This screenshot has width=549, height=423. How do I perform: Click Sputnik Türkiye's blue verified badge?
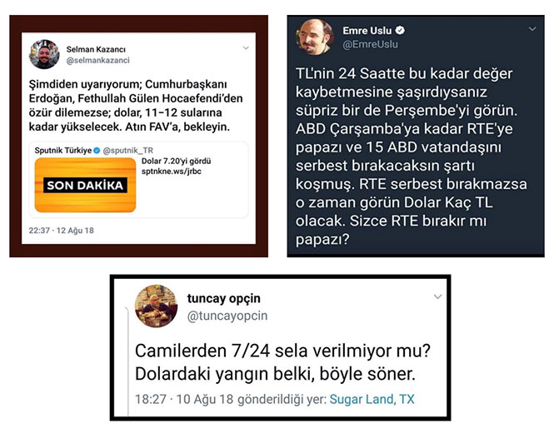tap(97, 151)
